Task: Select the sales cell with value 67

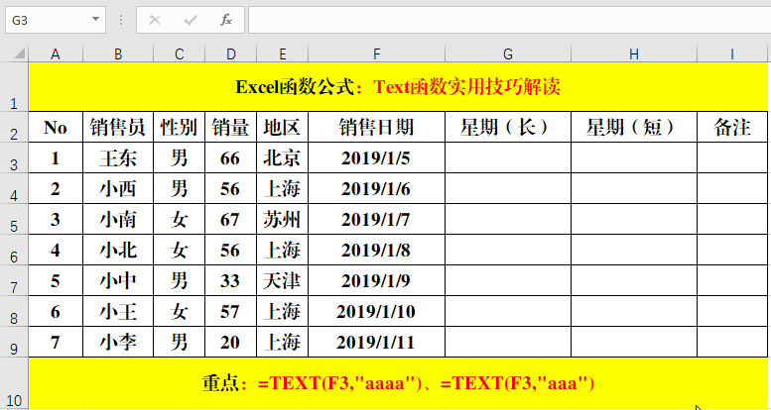Action: (230, 219)
